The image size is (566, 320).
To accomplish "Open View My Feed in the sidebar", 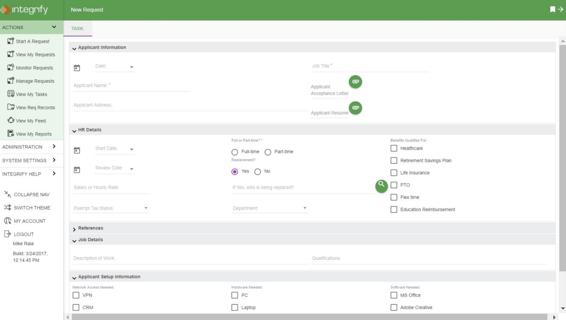I will (x=30, y=121).
